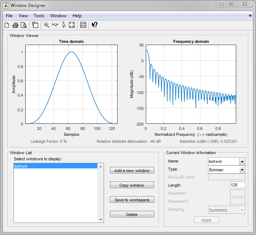Select the horizontal zoom (Zoom X) tool
The width and height of the screenshot is (256, 235).
pyautogui.click(x=55, y=25)
